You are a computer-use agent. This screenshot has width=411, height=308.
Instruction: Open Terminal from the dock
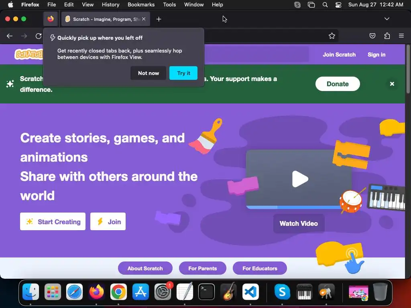[207, 292]
